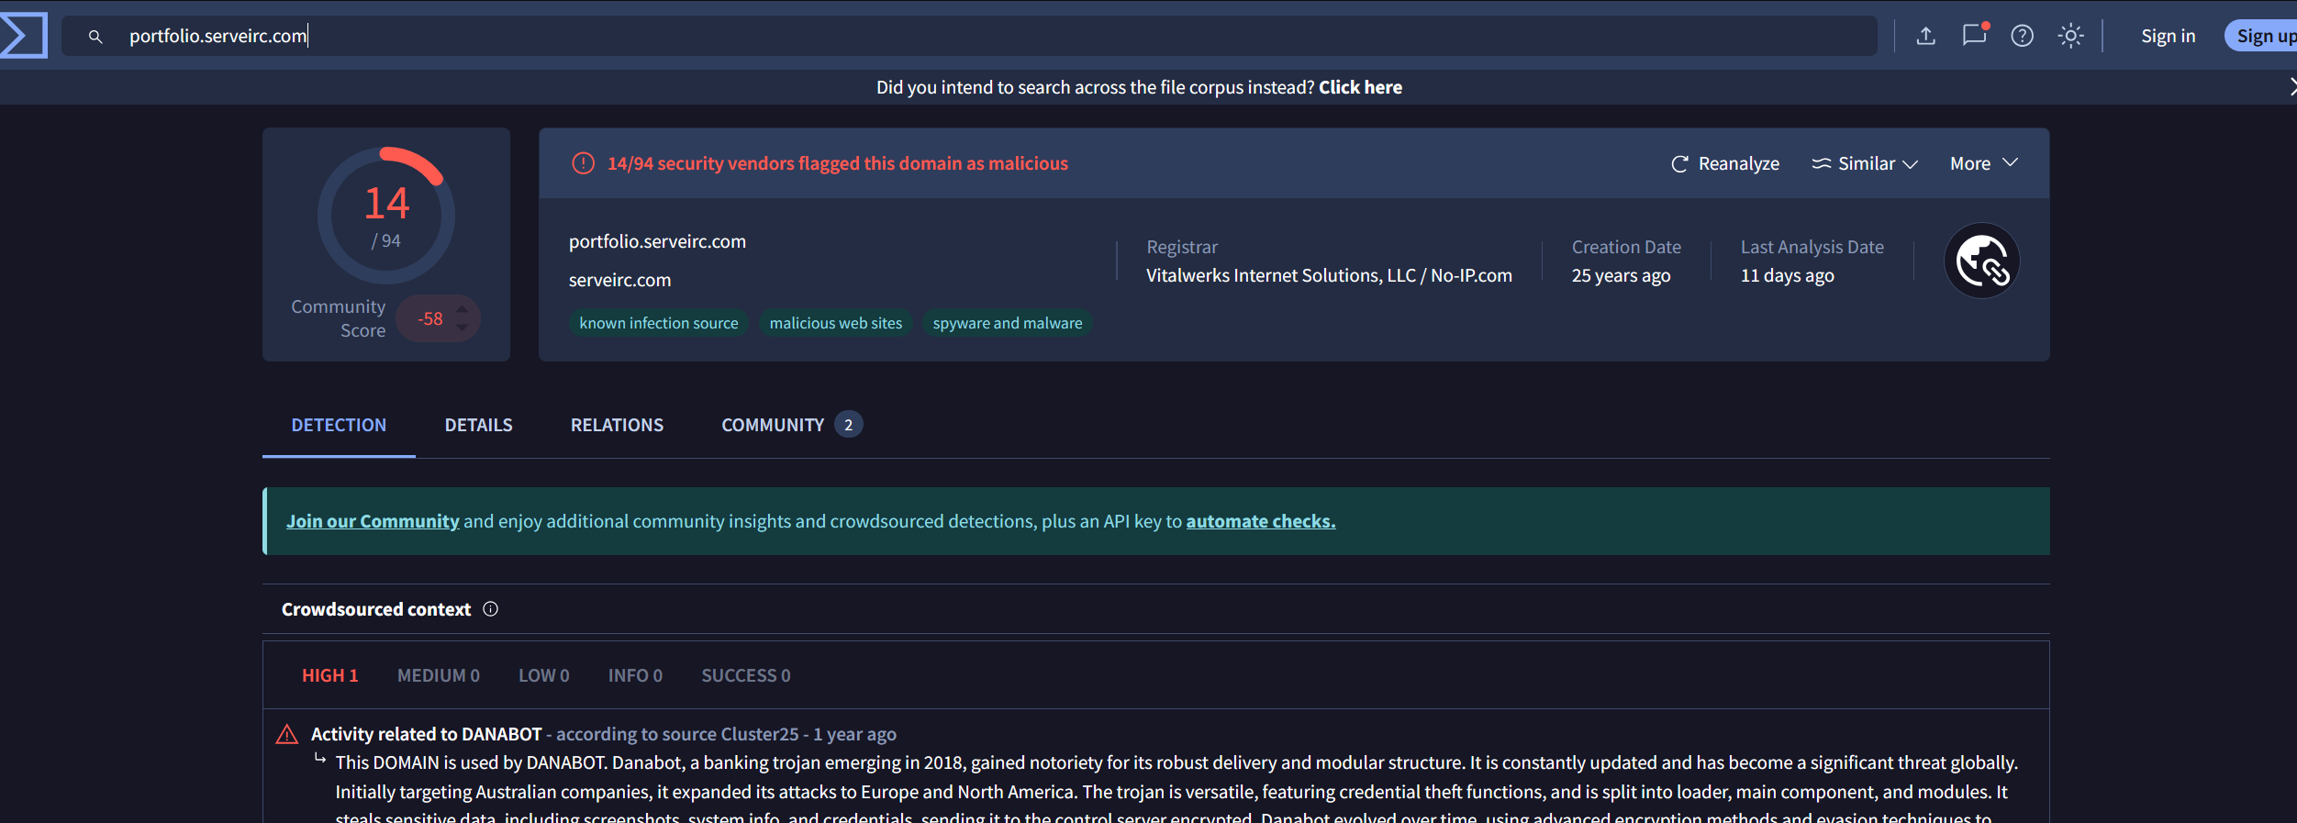Select the DETECTION tab

pos(339,425)
